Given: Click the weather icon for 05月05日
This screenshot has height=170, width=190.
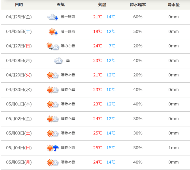Looking at the screenshot, I should point(53,162).
